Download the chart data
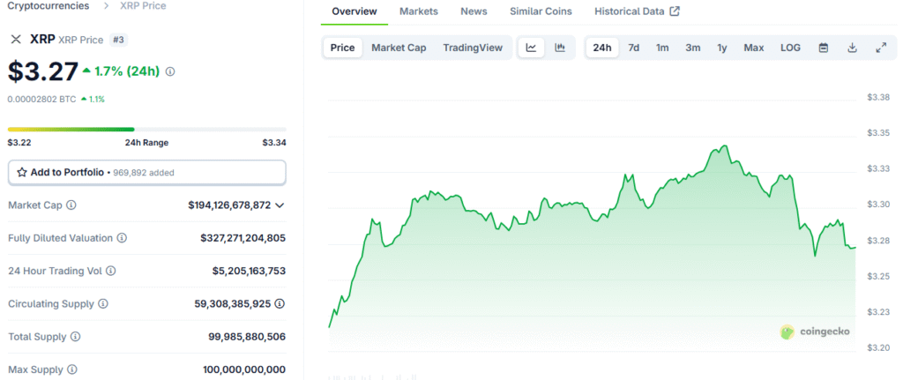Viewport: 903px width, 380px height. [852, 48]
